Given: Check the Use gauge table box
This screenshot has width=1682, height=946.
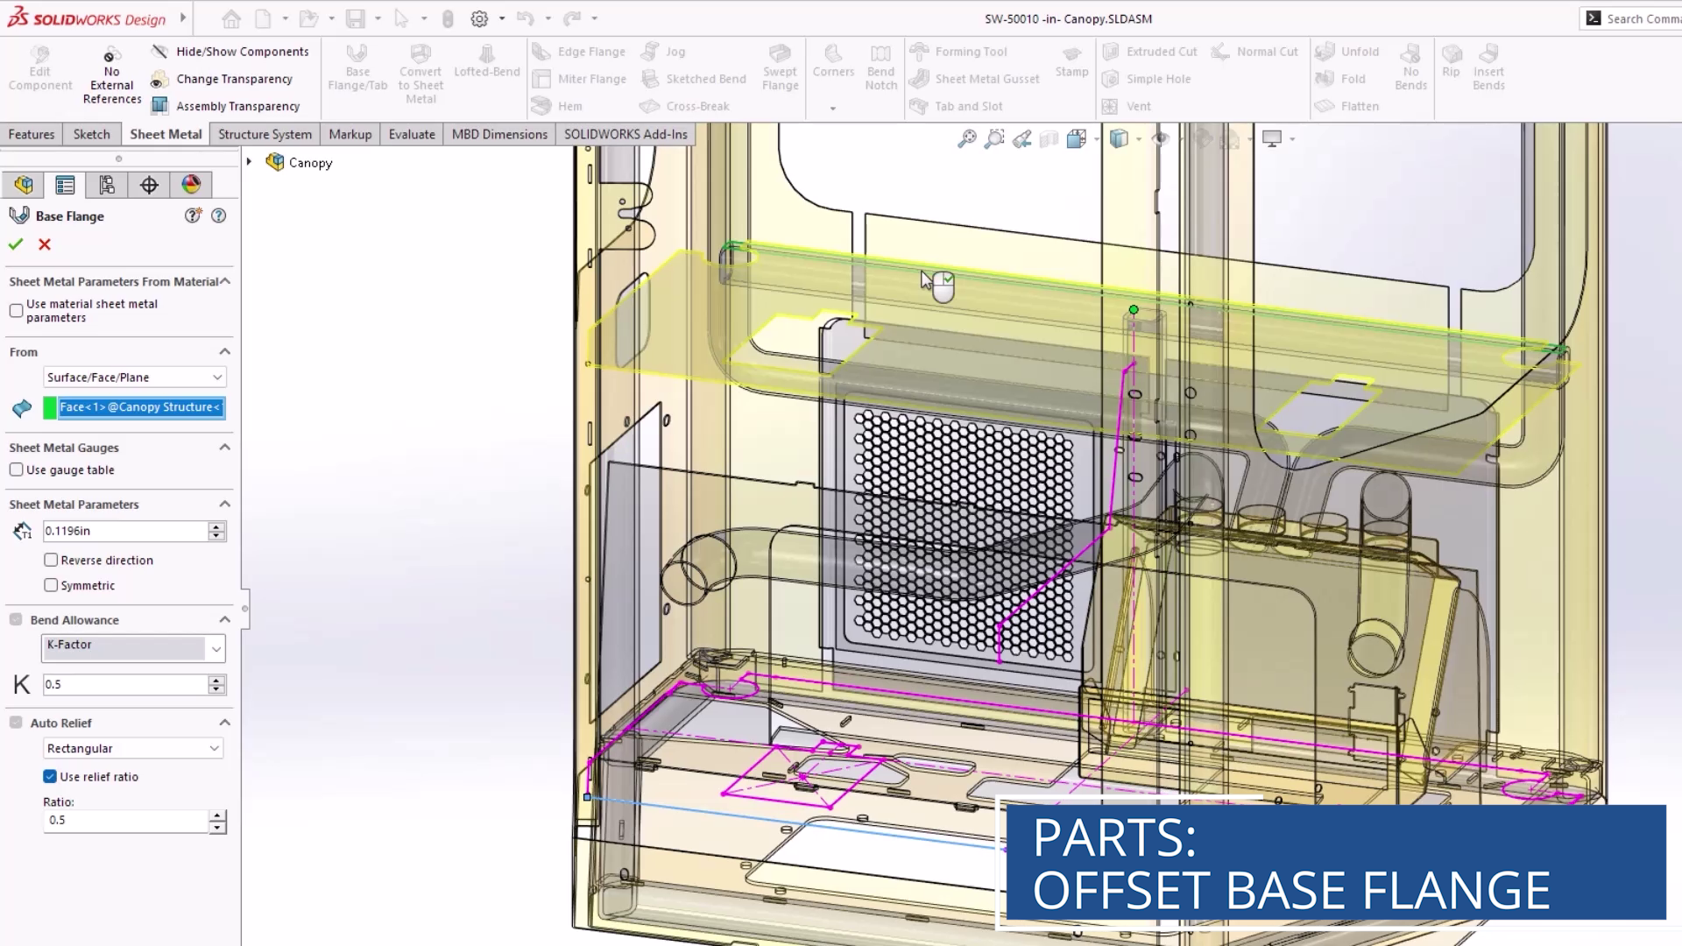Looking at the screenshot, I should tap(16, 469).
